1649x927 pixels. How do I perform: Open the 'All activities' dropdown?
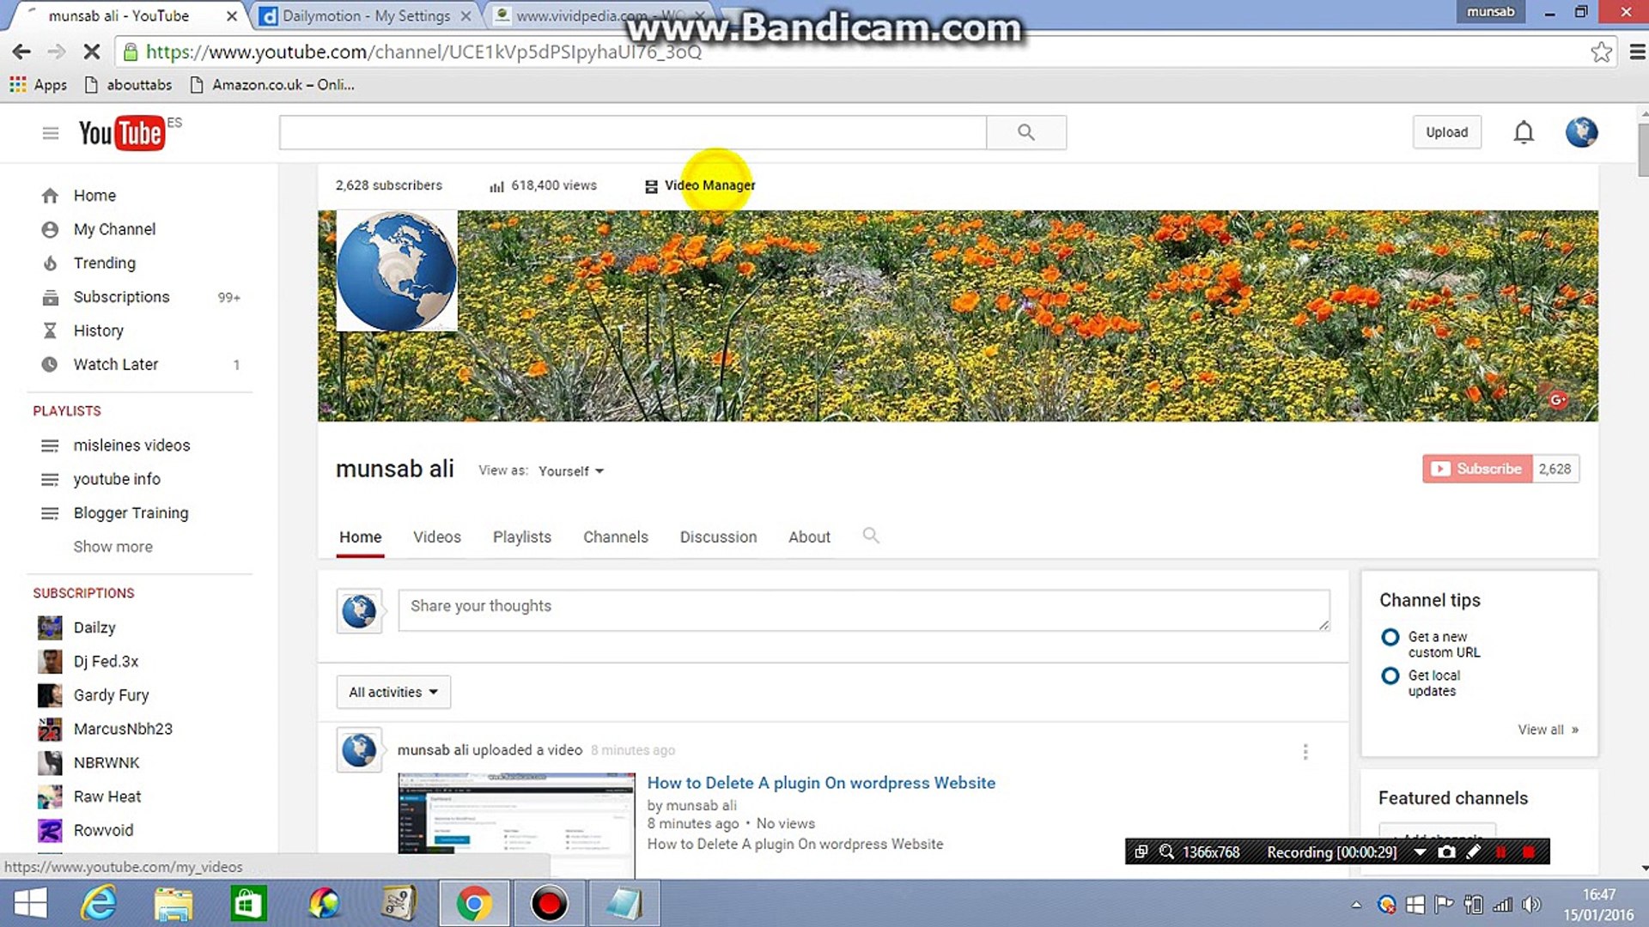click(393, 692)
